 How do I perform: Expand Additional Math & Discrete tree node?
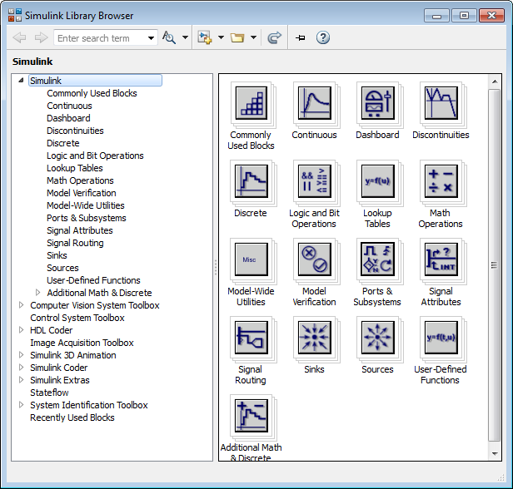[37, 293]
